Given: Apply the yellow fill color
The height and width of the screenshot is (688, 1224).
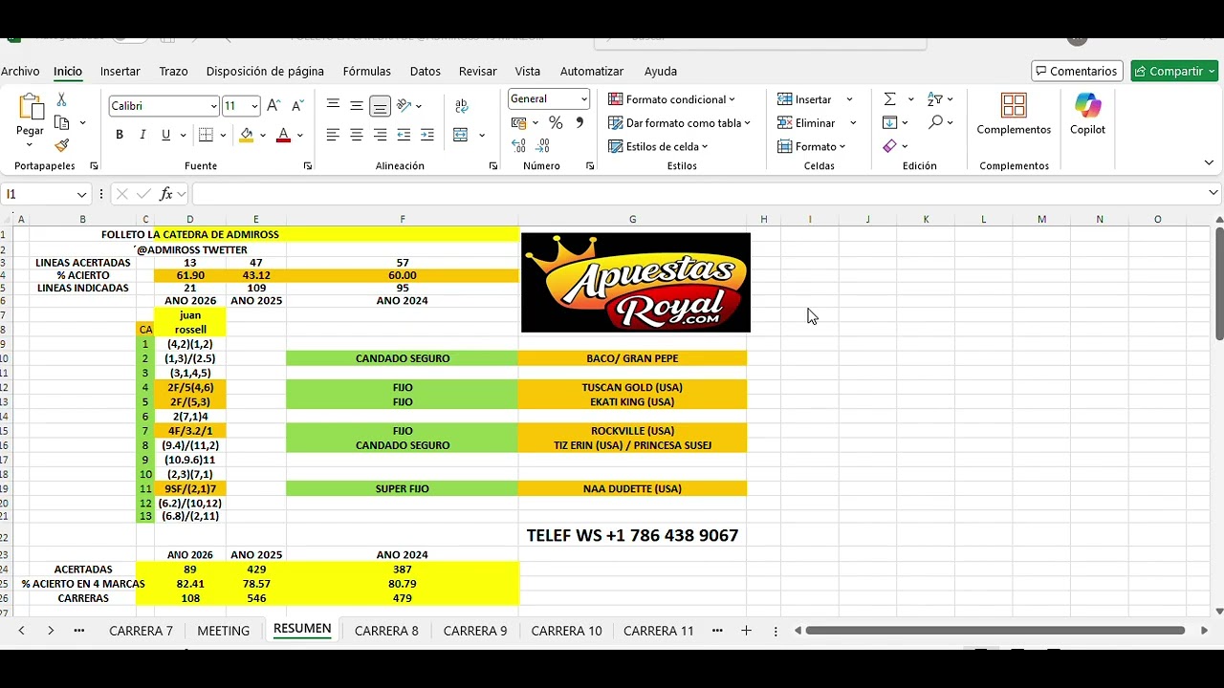Looking at the screenshot, I should pyautogui.click(x=247, y=135).
